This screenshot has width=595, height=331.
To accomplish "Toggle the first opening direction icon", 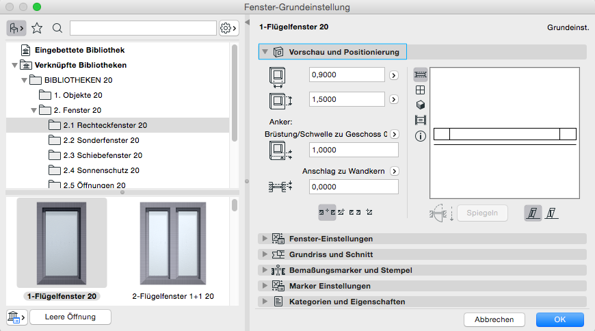I will point(533,213).
